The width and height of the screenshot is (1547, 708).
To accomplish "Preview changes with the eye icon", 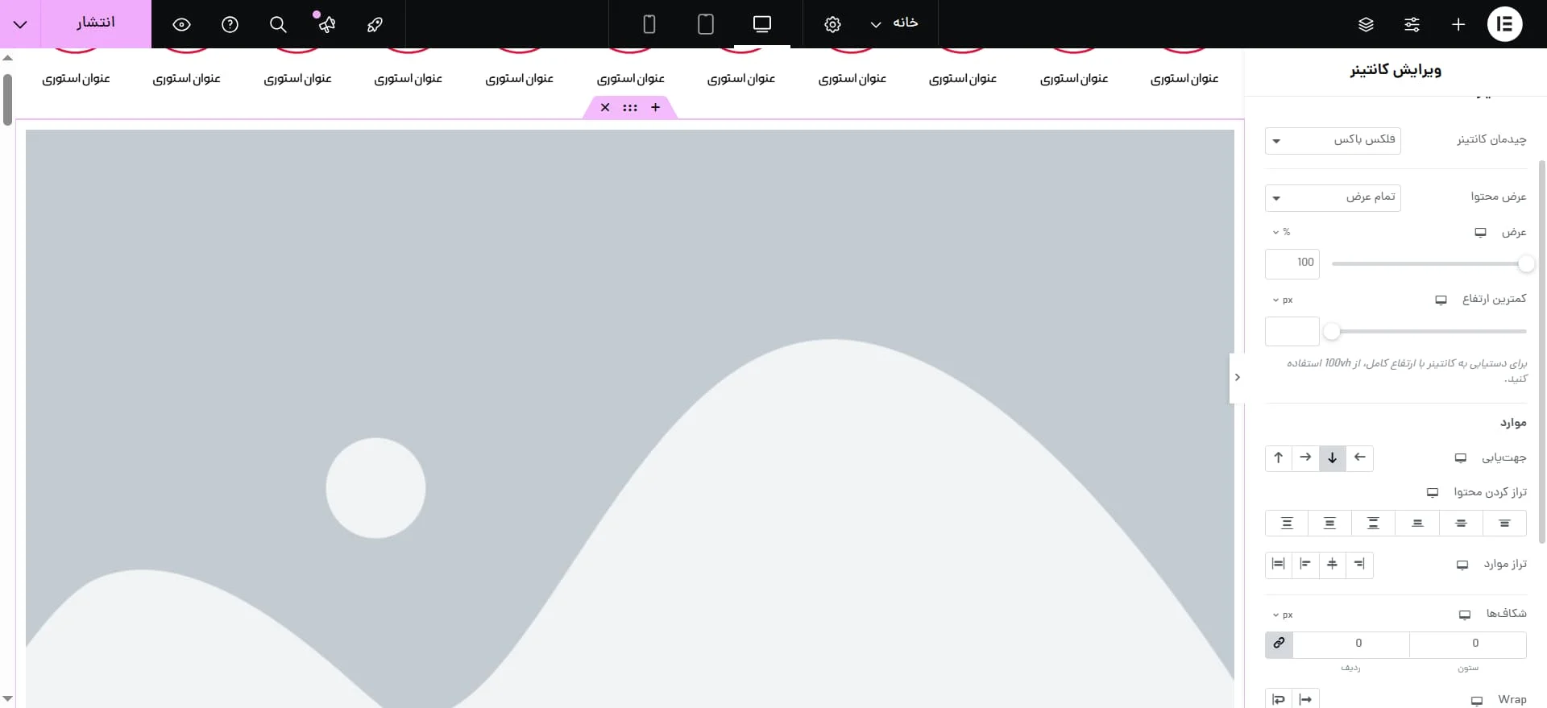I will (x=181, y=24).
